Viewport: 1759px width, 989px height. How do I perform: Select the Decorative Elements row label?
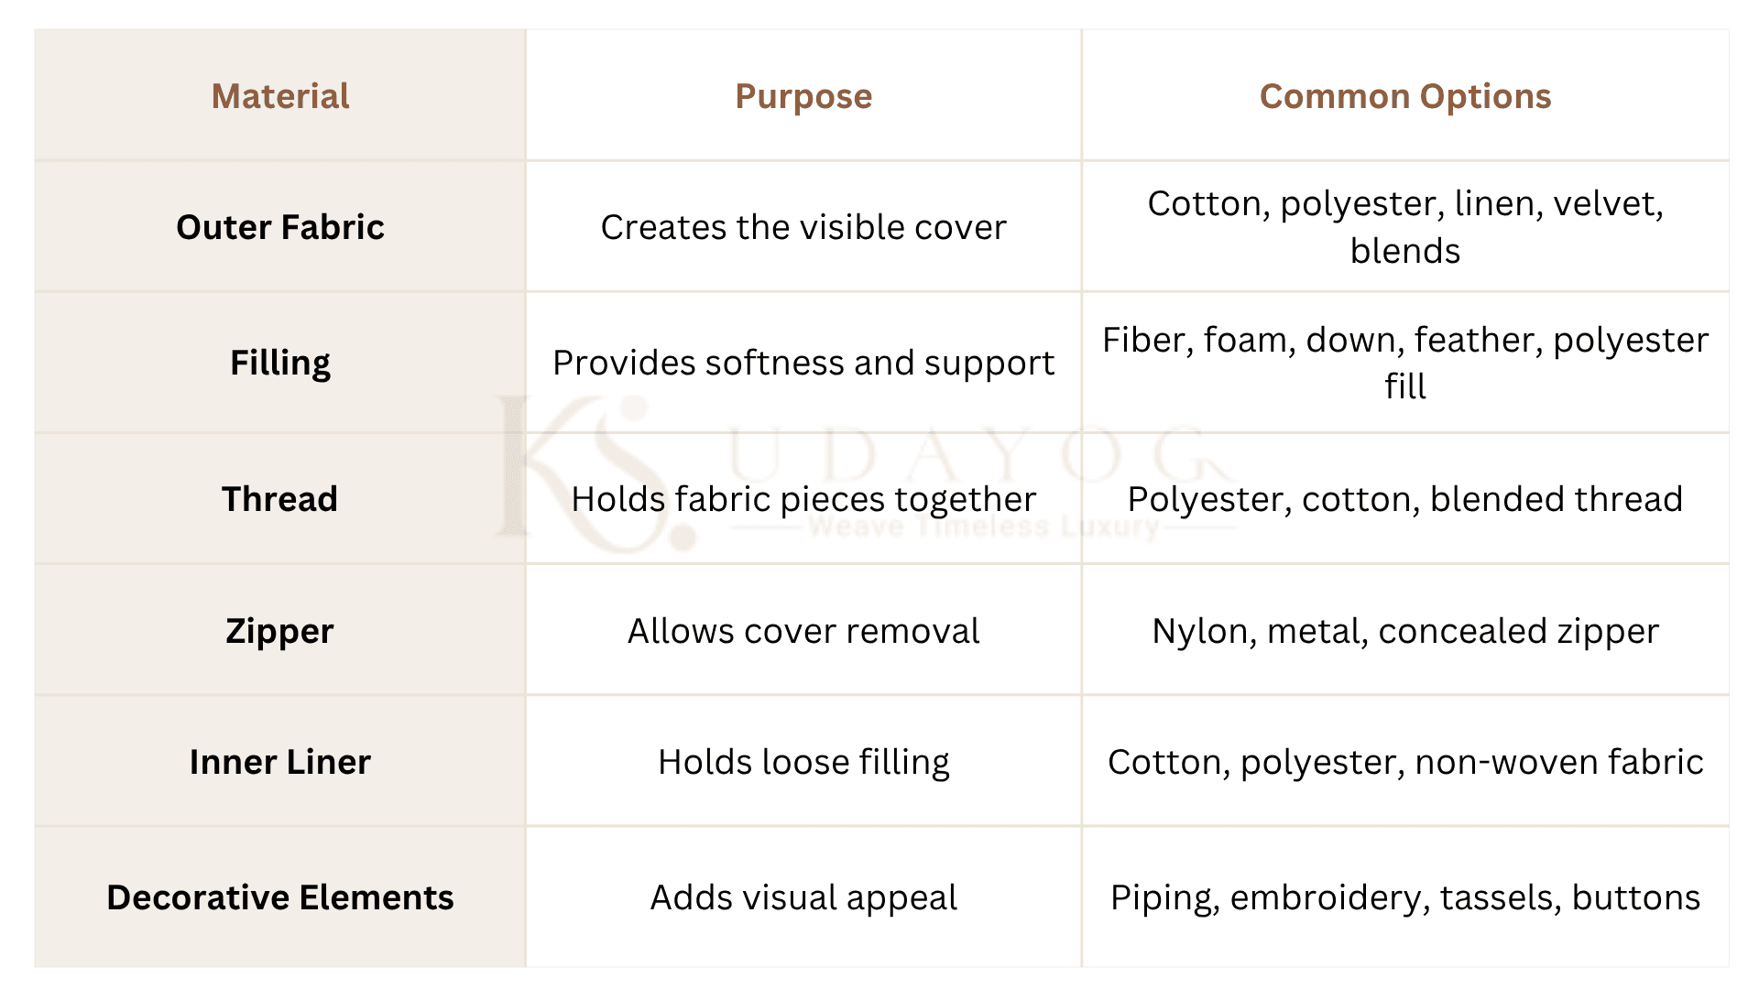280,897
